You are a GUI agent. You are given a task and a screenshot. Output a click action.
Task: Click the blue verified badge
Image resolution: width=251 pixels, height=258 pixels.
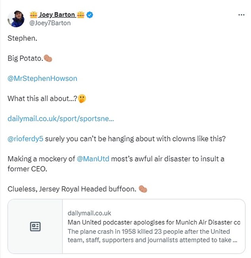coord(90,15)
